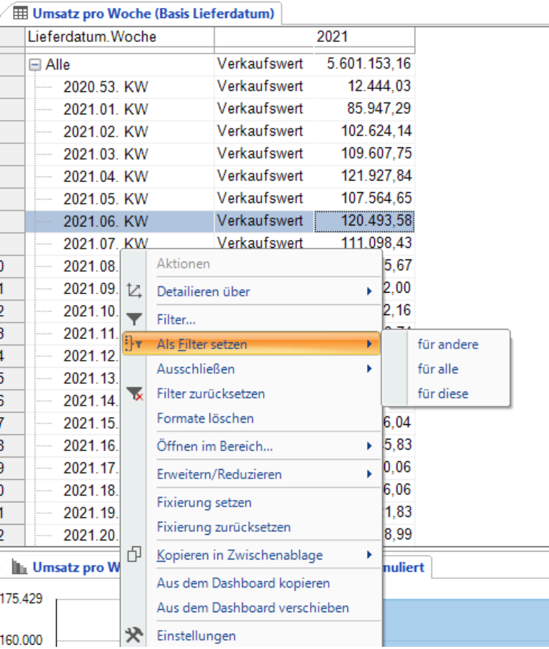
Task: Click the value 107.564,65
Action: (x=376, y=198)
